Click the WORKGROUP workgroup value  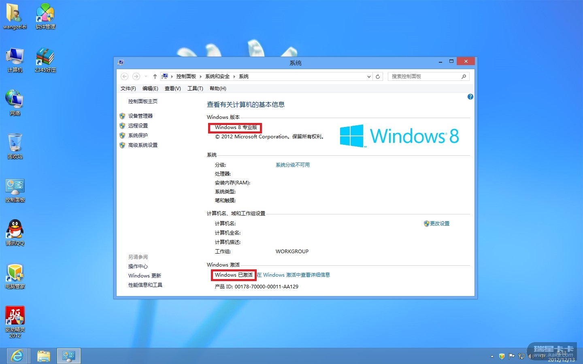click(292, 252)
